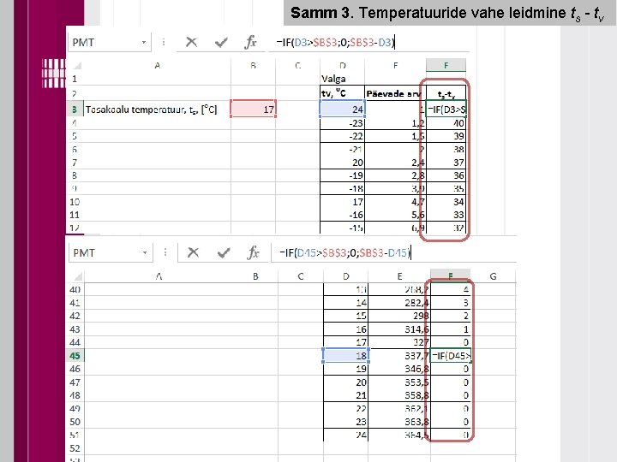Image resolution: width=617 pixels, height=462 pixels.
Task: Select row 3 header in upper sheet
Action: tap(75, 110)
